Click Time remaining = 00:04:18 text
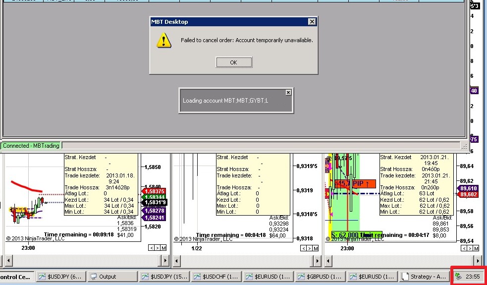The width and height of the screenshot is (487, 285). point(231,235)
